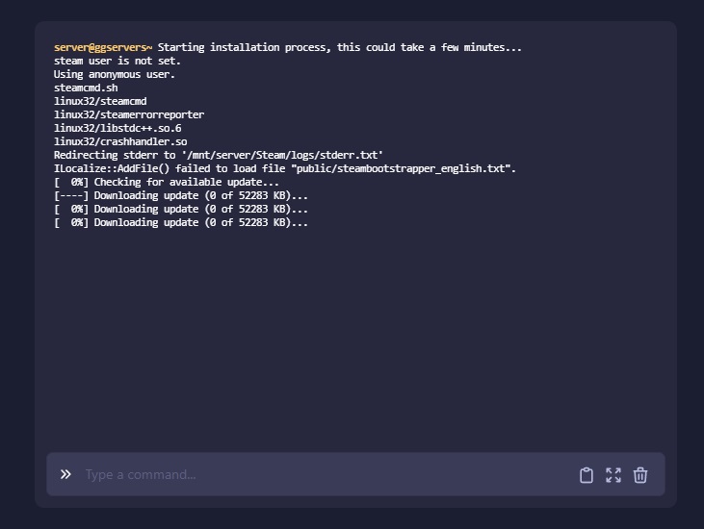Click the "Using anonymous user." line
The height and width of the screenshot is (529, 704).
click(x=115, y=74)
